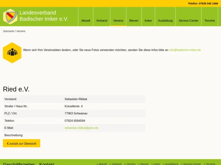Open the Aktuell menu item
The height and width of the screenshot is (165, 221).
(x=85, y=21)
